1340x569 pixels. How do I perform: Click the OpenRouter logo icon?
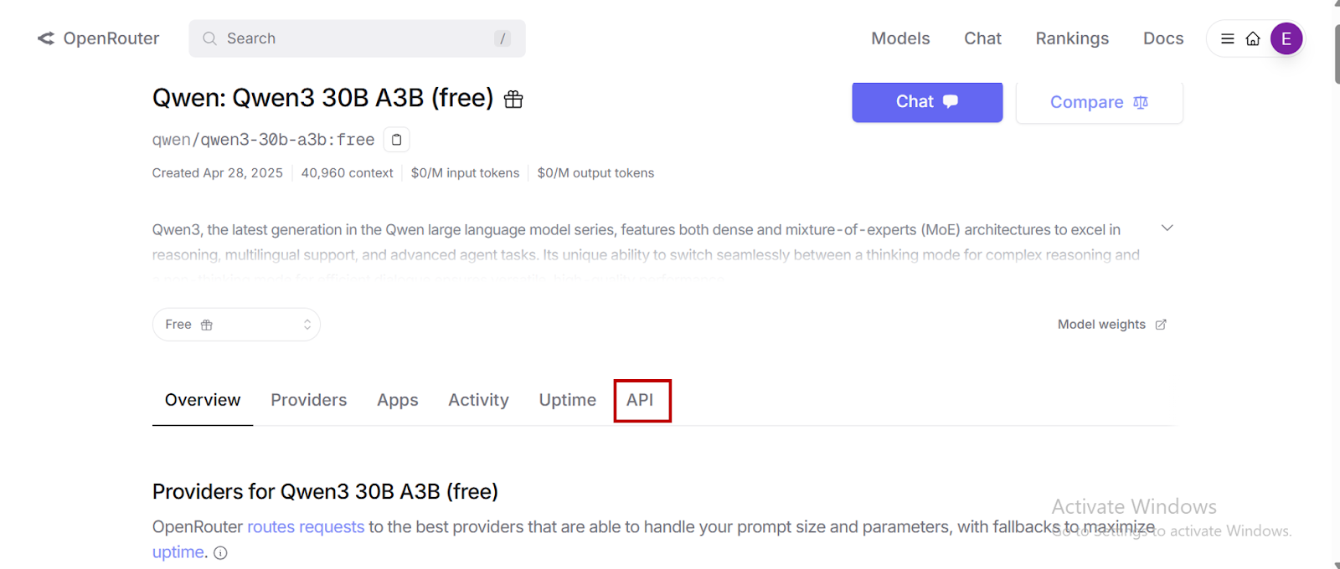click(46, 38)
